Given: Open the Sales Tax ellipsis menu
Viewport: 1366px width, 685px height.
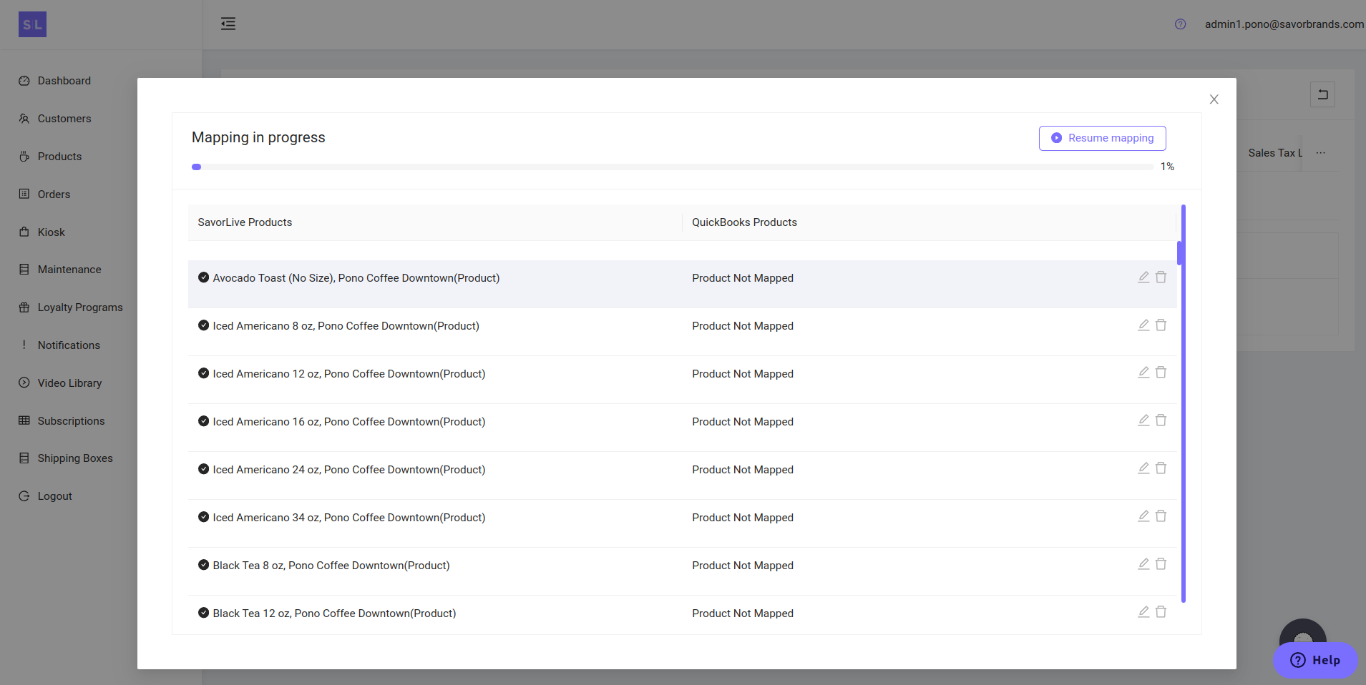Looking at the screenshot, I should 1320,153.
